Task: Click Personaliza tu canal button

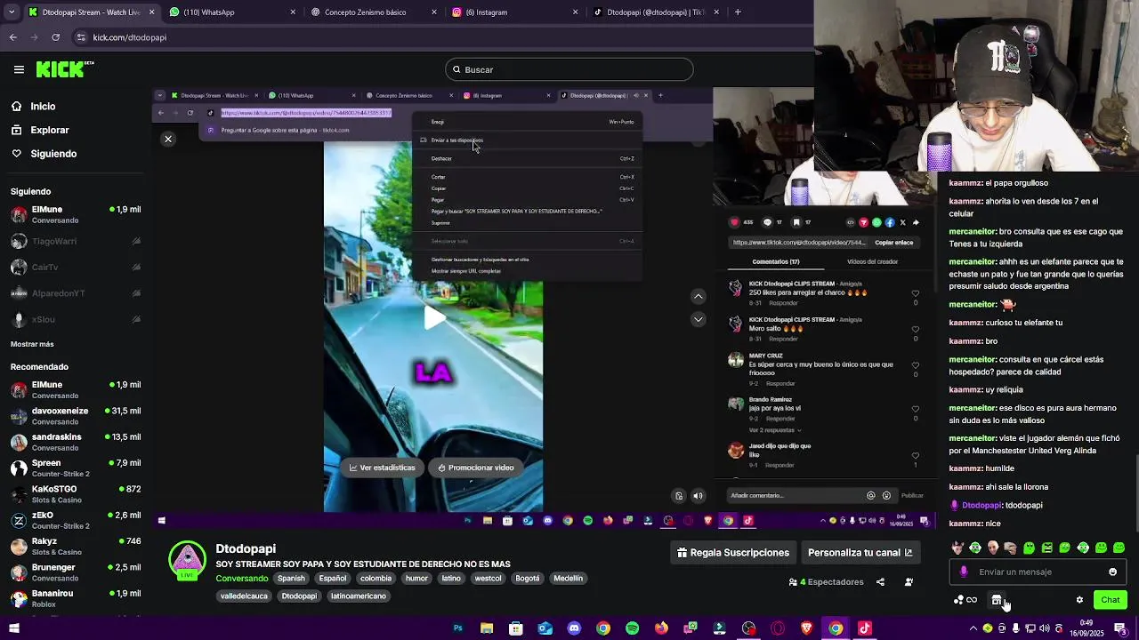Action: 860,553
